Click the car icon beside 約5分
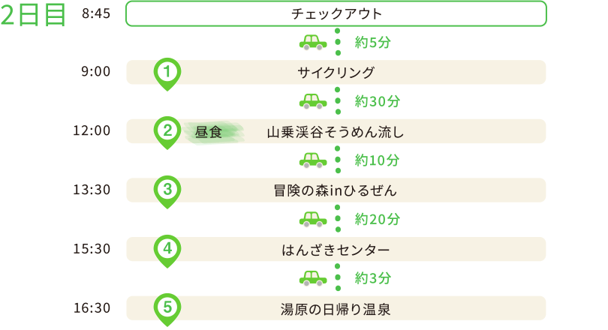Screen dimensions: 608x330 (x=313, y=42)
